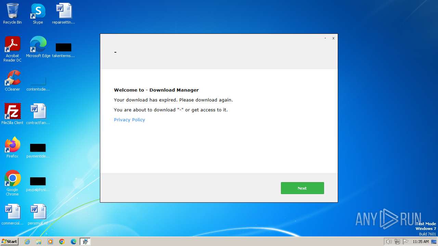This screenshot has width=438, height=246.
Task: Click the green Next button
Action: (x=302, y=188)
